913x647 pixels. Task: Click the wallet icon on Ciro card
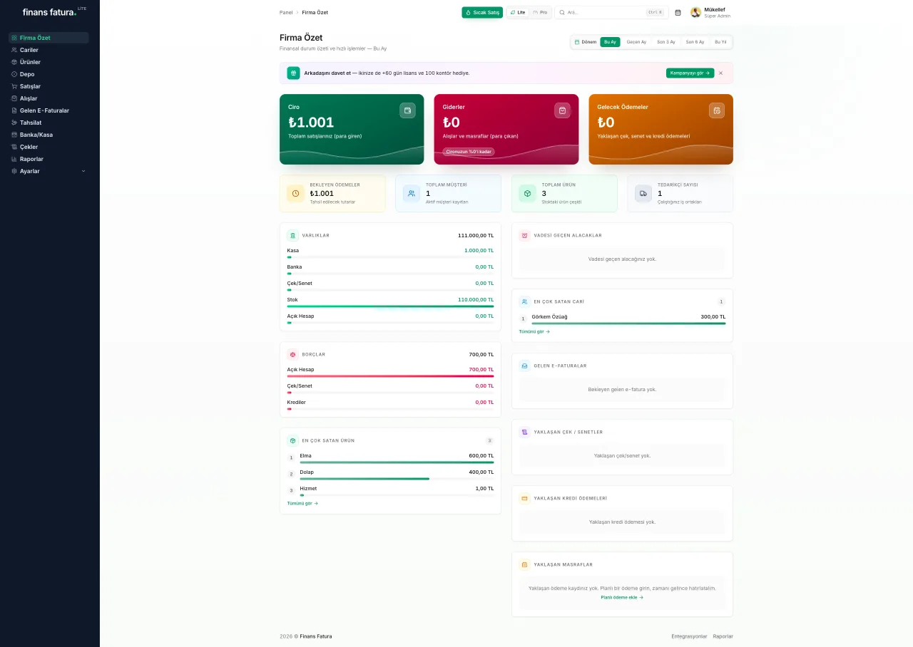(407, 110)
